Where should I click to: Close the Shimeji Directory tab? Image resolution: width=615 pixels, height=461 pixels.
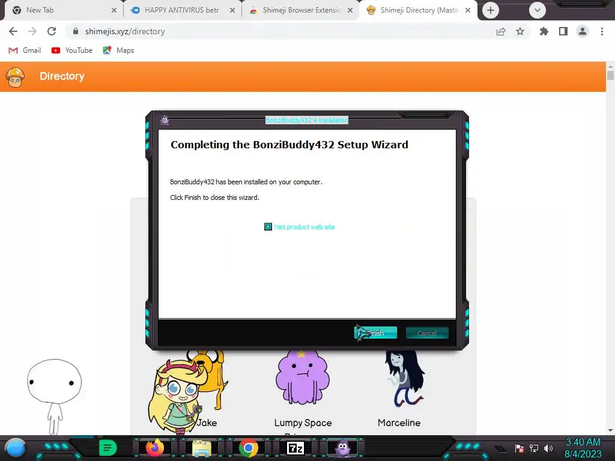pos(467,10)
